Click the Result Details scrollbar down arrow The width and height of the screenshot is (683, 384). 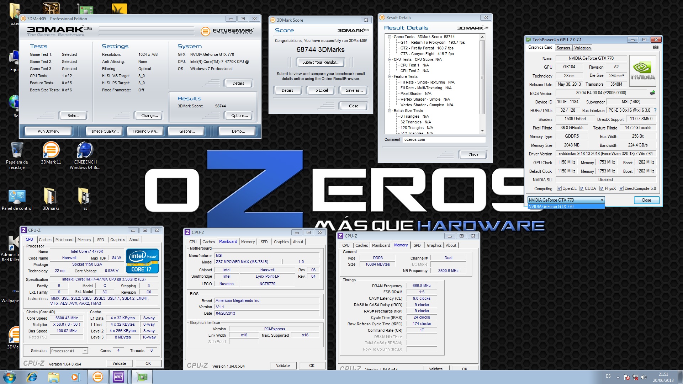coord(482,130)
